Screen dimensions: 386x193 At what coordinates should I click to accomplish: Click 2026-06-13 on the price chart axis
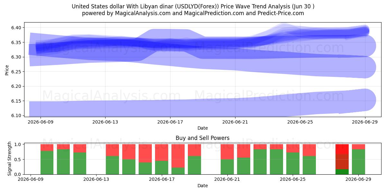[x=105, y=122]
